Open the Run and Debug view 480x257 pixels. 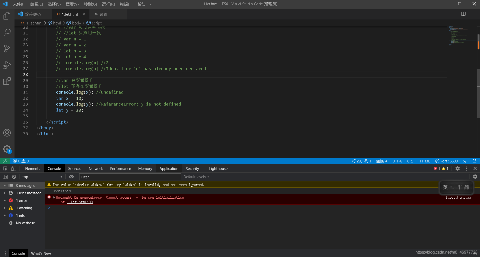tap(7, 65)
